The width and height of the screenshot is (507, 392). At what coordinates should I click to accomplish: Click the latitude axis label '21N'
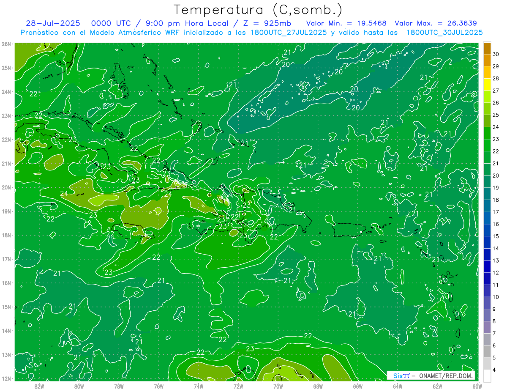(6, 163)
